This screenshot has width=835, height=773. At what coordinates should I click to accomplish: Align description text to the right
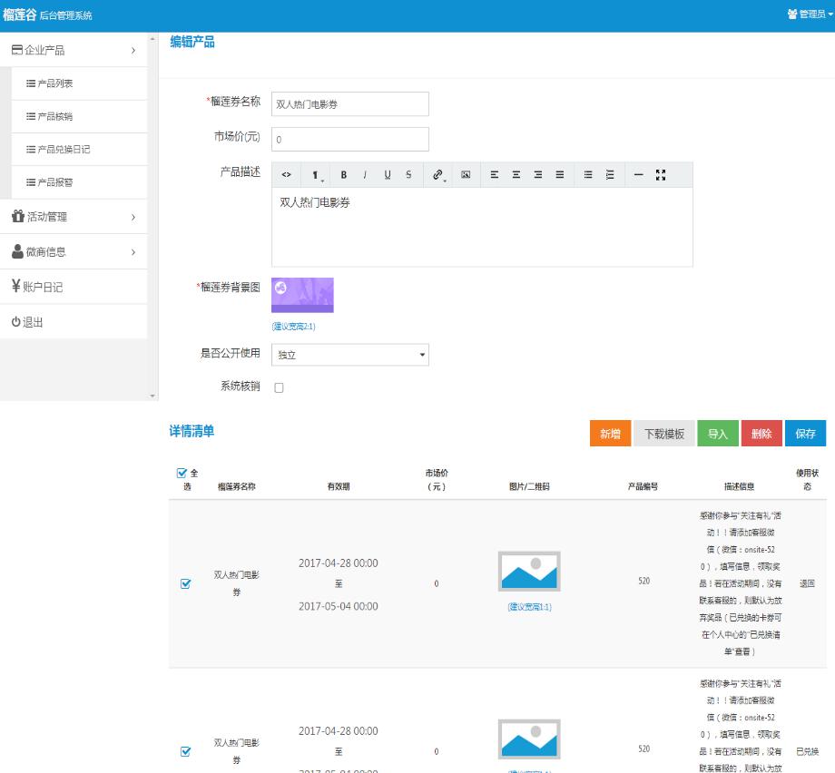pyautogui.click(x=538, y=174)
